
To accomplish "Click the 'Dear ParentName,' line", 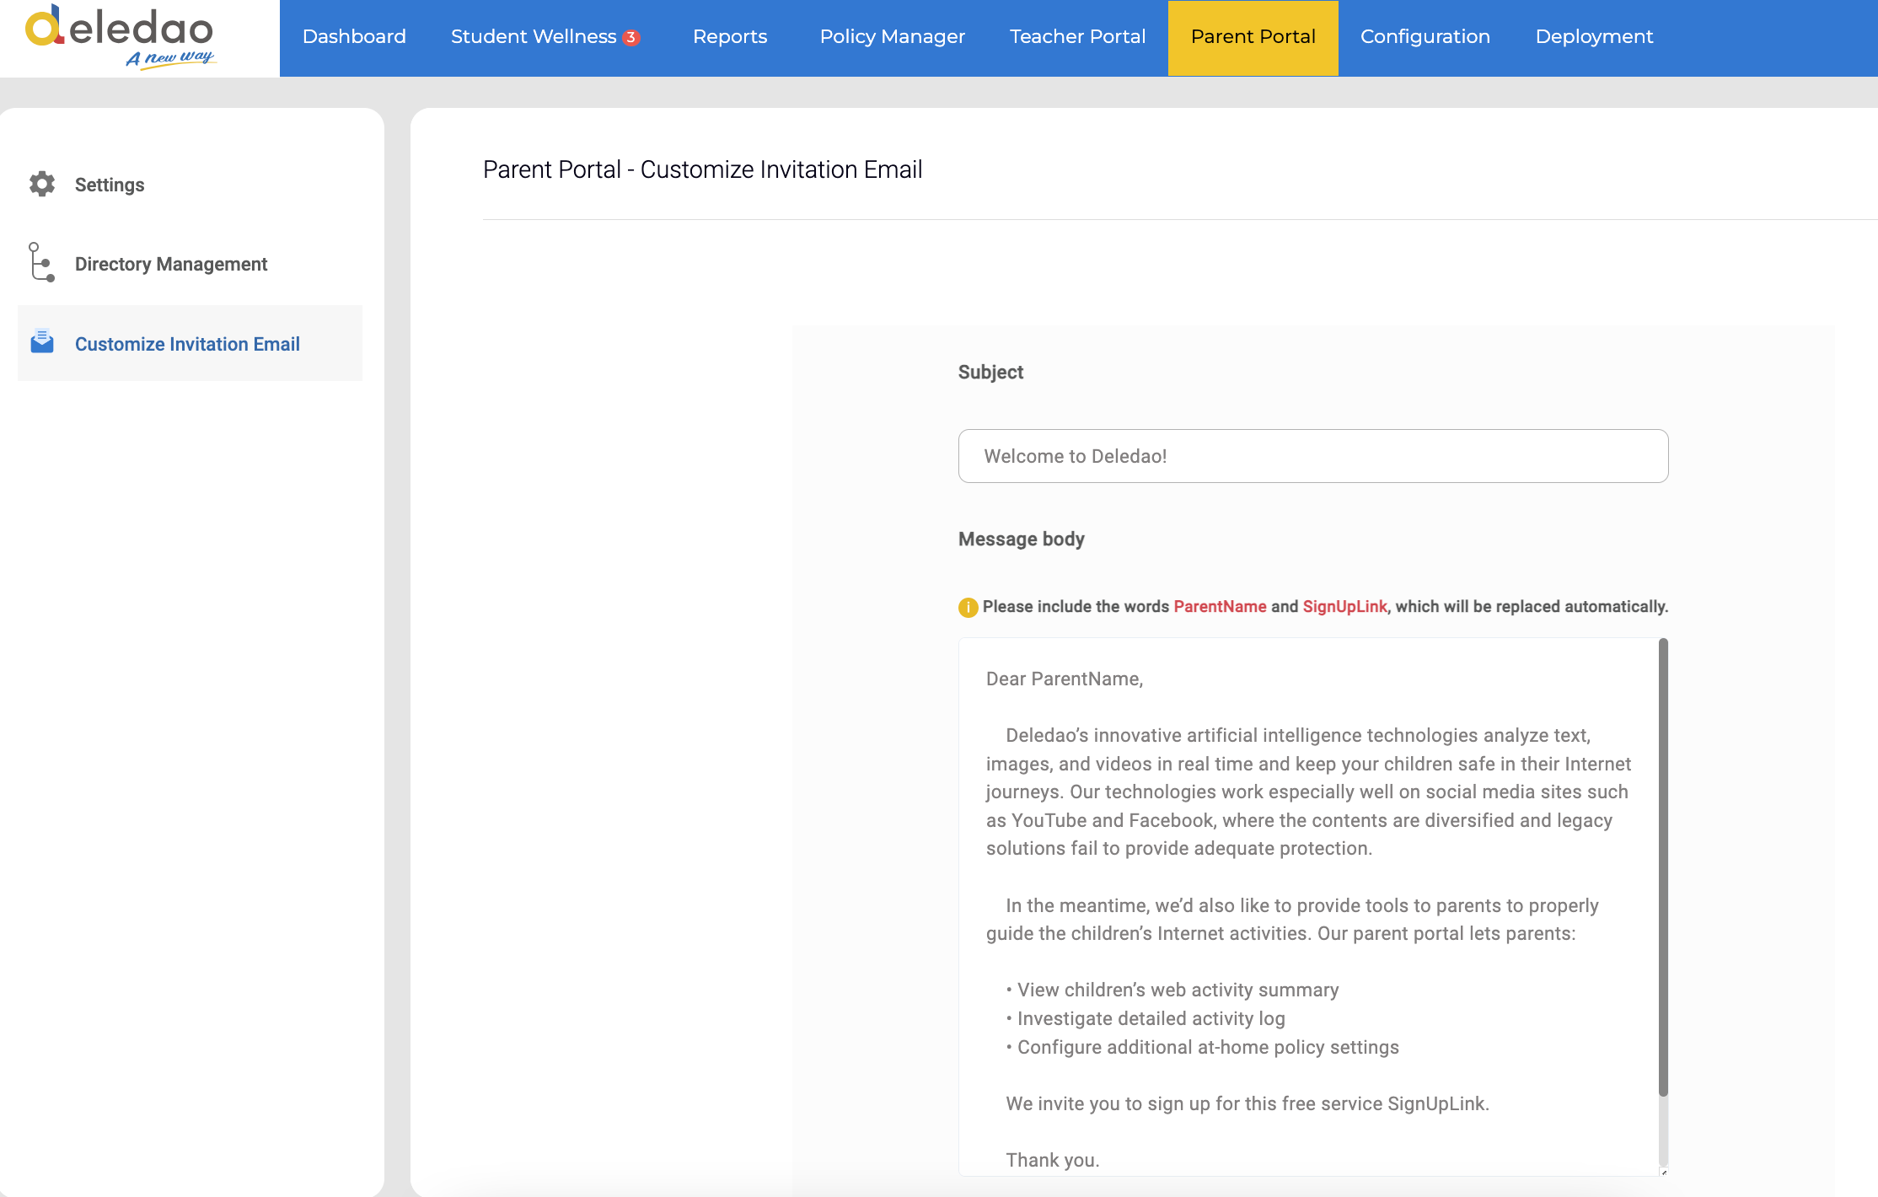I will [x=1065, y=679].
